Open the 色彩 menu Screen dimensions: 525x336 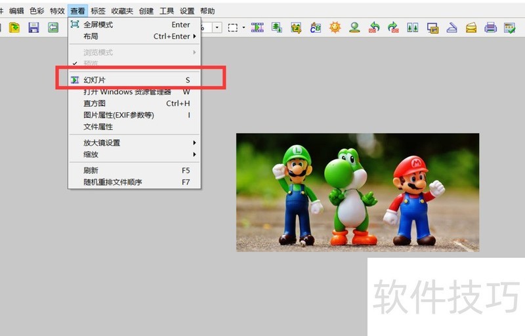37,11
